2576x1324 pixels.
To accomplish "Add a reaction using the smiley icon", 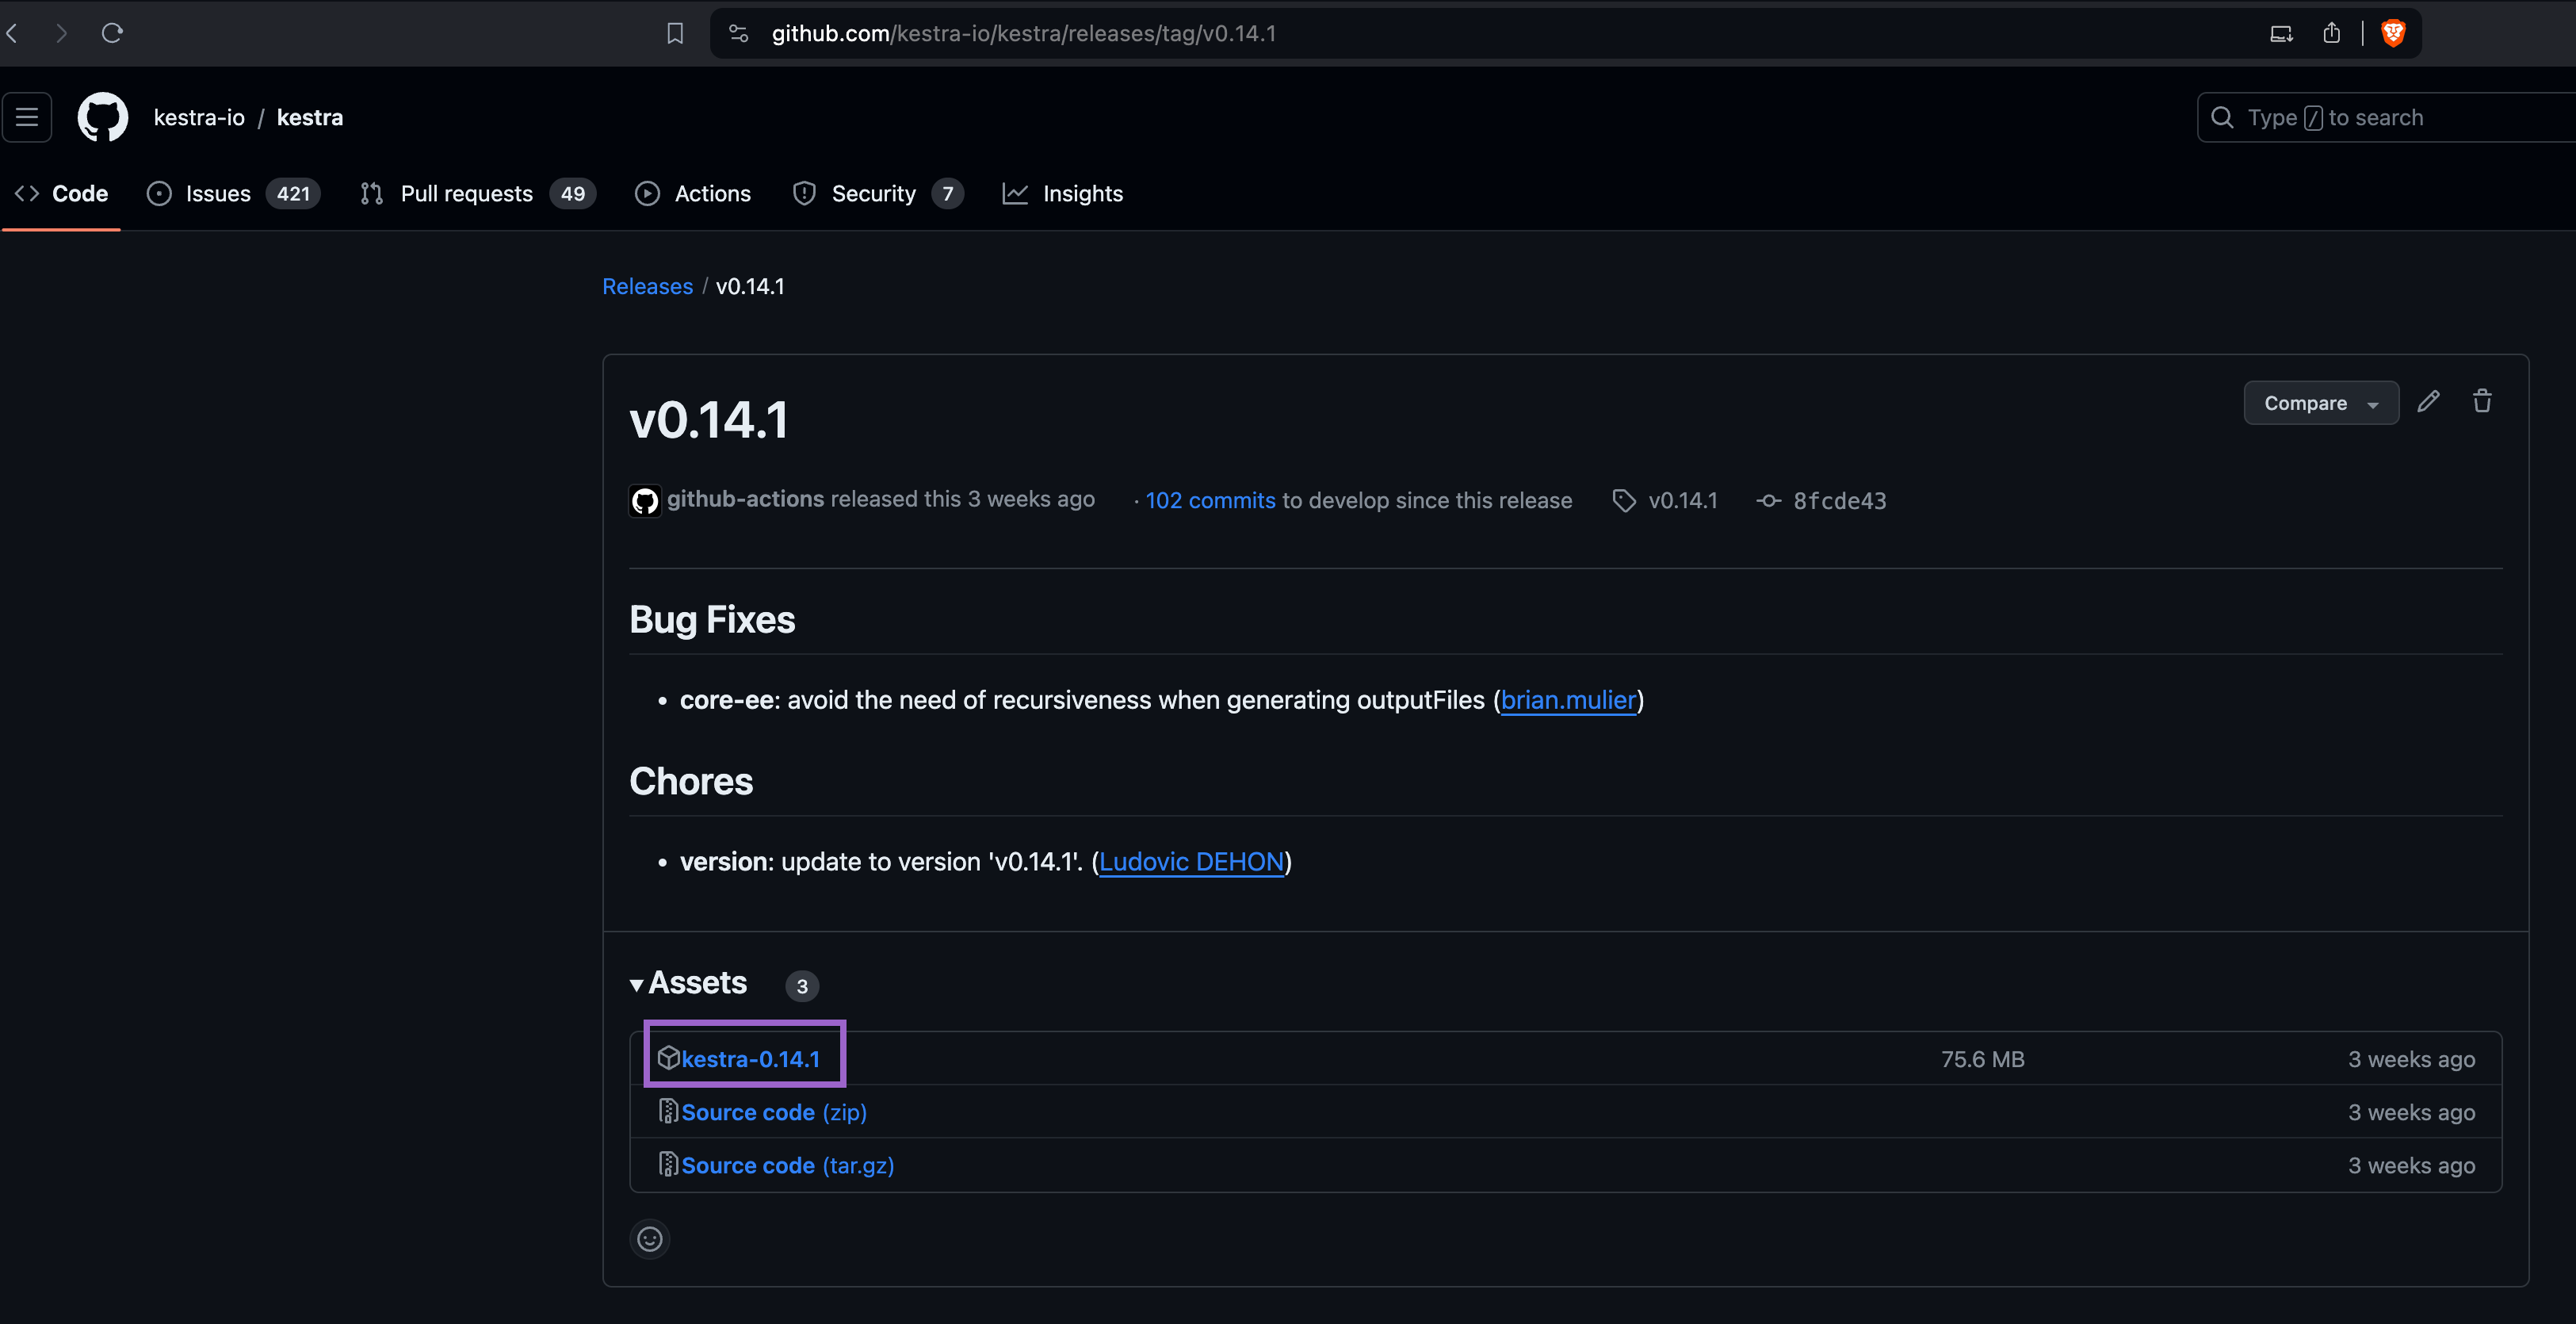I will 650,1239.
